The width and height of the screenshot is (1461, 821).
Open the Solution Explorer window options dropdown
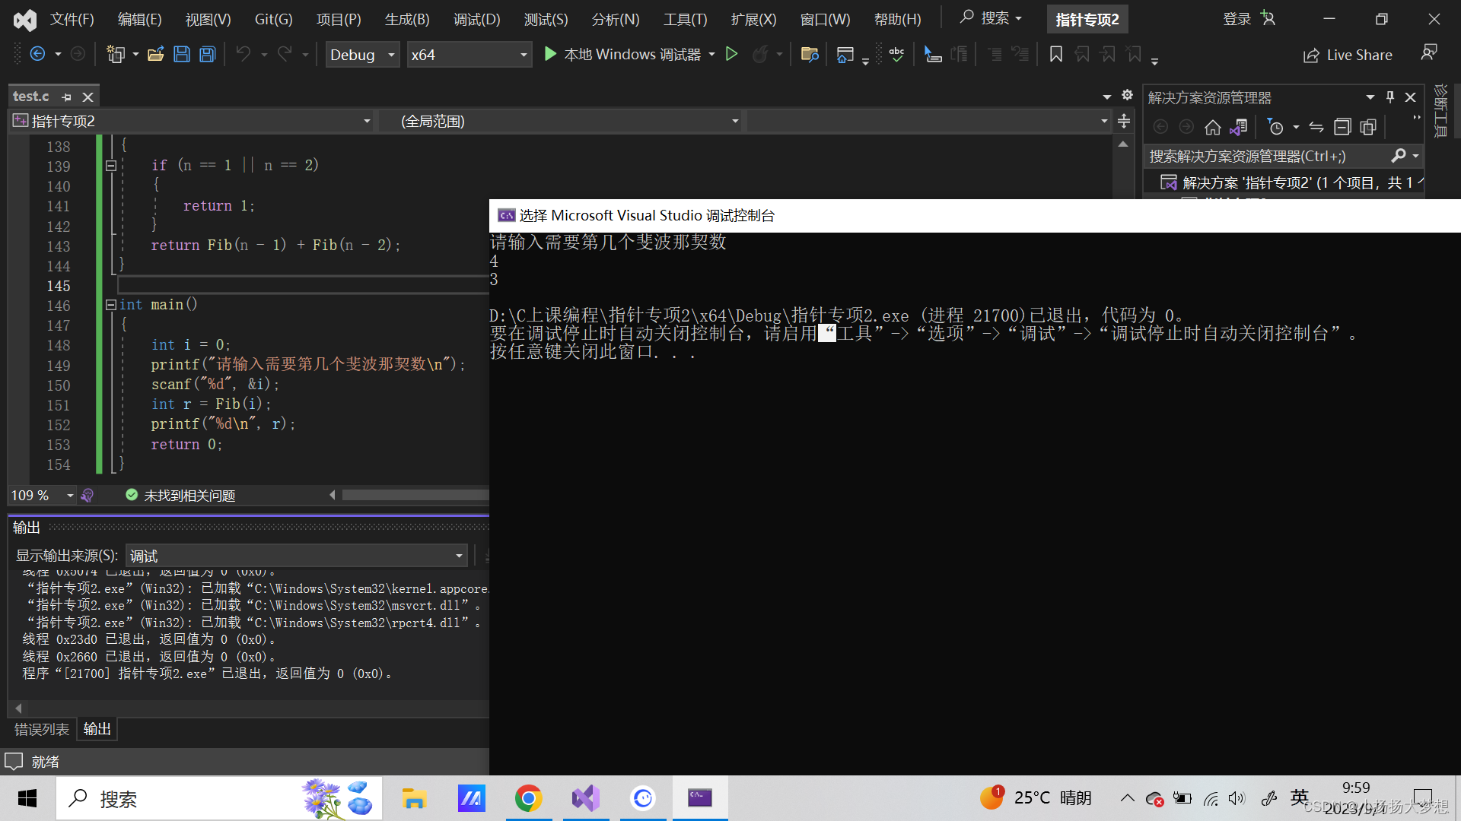pyautogui.click(x=1370, y=97)
